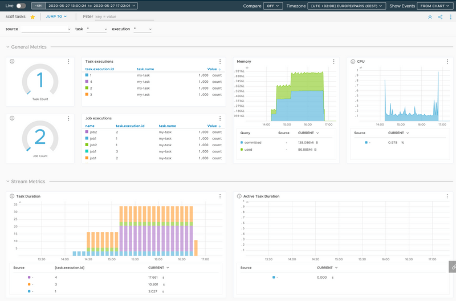Change the Timezone Europe/Paris dropdown

(x=346, y=6)
